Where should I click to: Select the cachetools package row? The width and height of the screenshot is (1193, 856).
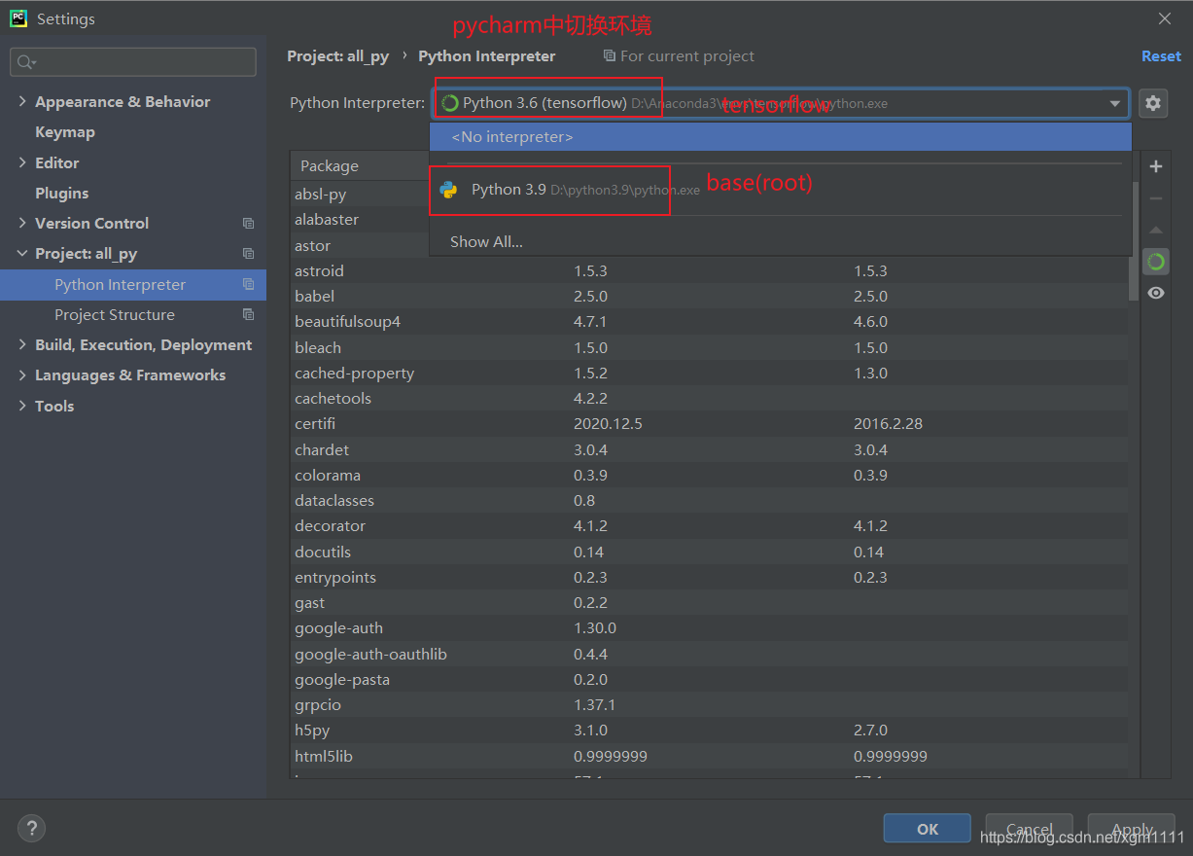pyautogui.click(x=711, y=399)
